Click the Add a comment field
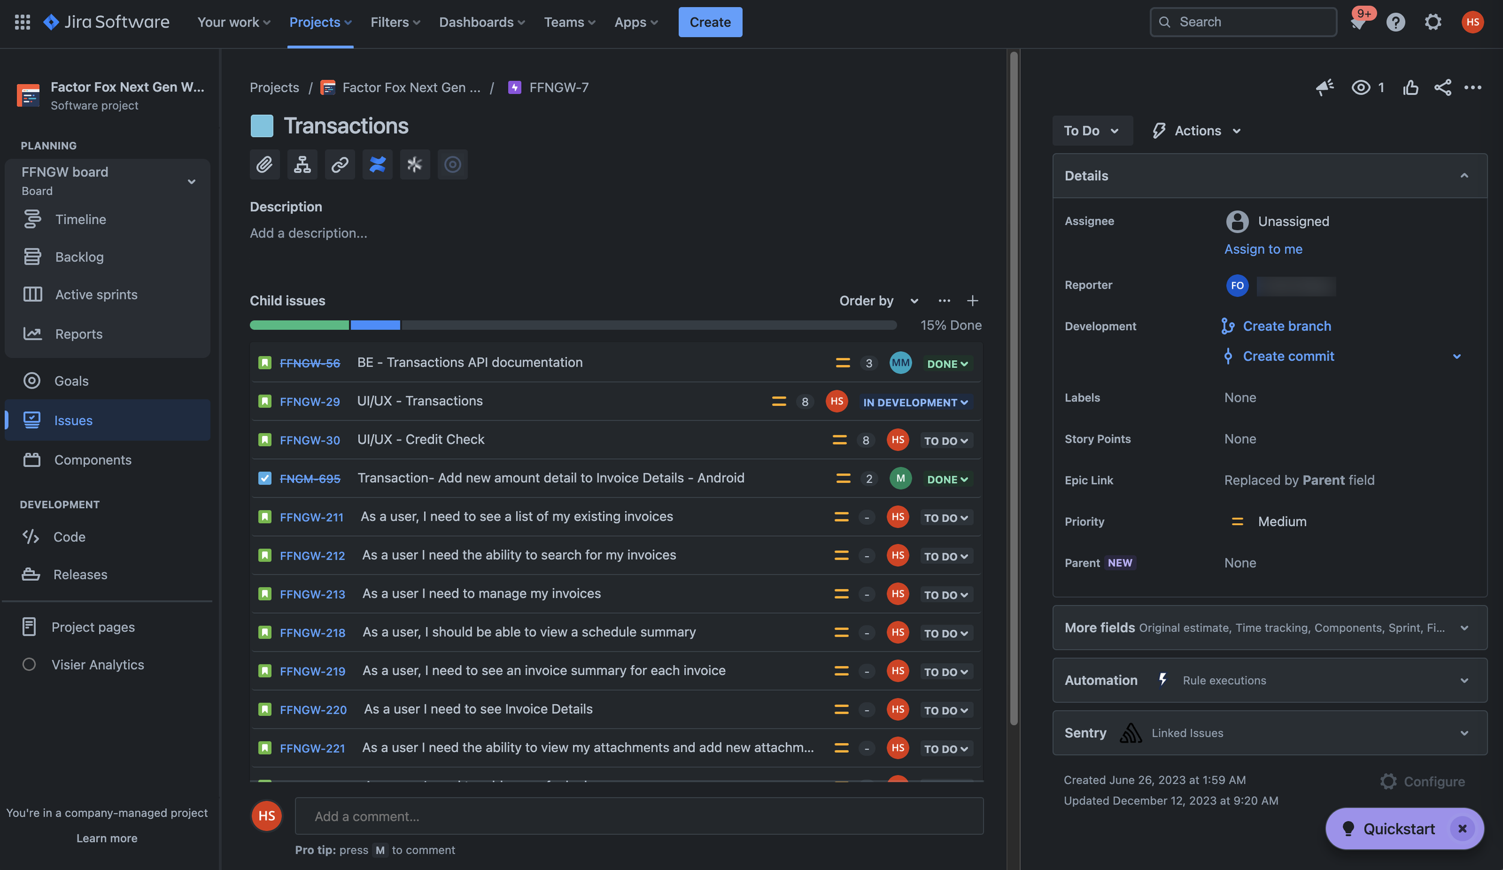Viewport: 1503px width, 870px height. 638,816
